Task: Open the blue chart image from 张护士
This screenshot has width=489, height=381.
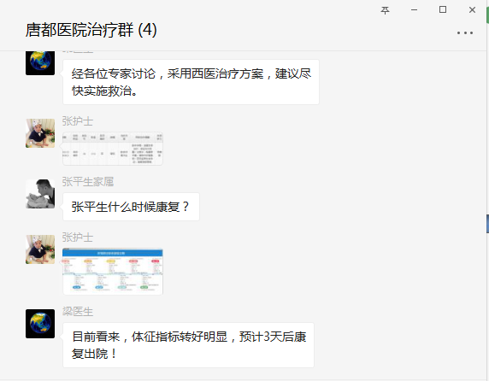Action: [113, 272]
